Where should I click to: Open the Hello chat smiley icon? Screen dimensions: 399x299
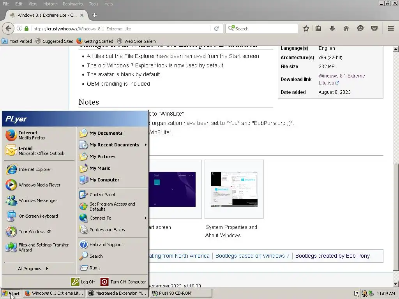point(360,28)
